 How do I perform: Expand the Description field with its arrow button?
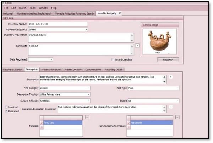[171, 77]
